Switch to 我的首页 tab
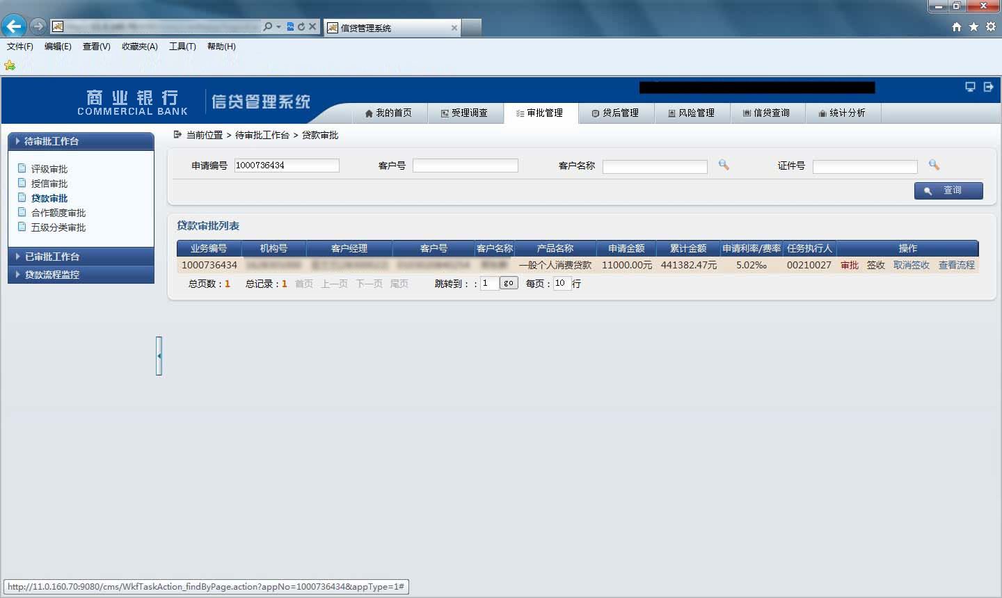1002x598 pixels. click(x=389, y=113)
